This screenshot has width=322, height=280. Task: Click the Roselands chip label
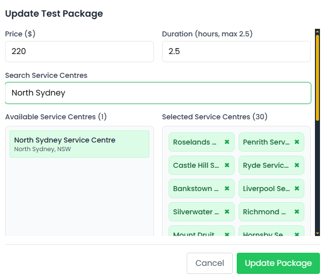tap(195, 142)
